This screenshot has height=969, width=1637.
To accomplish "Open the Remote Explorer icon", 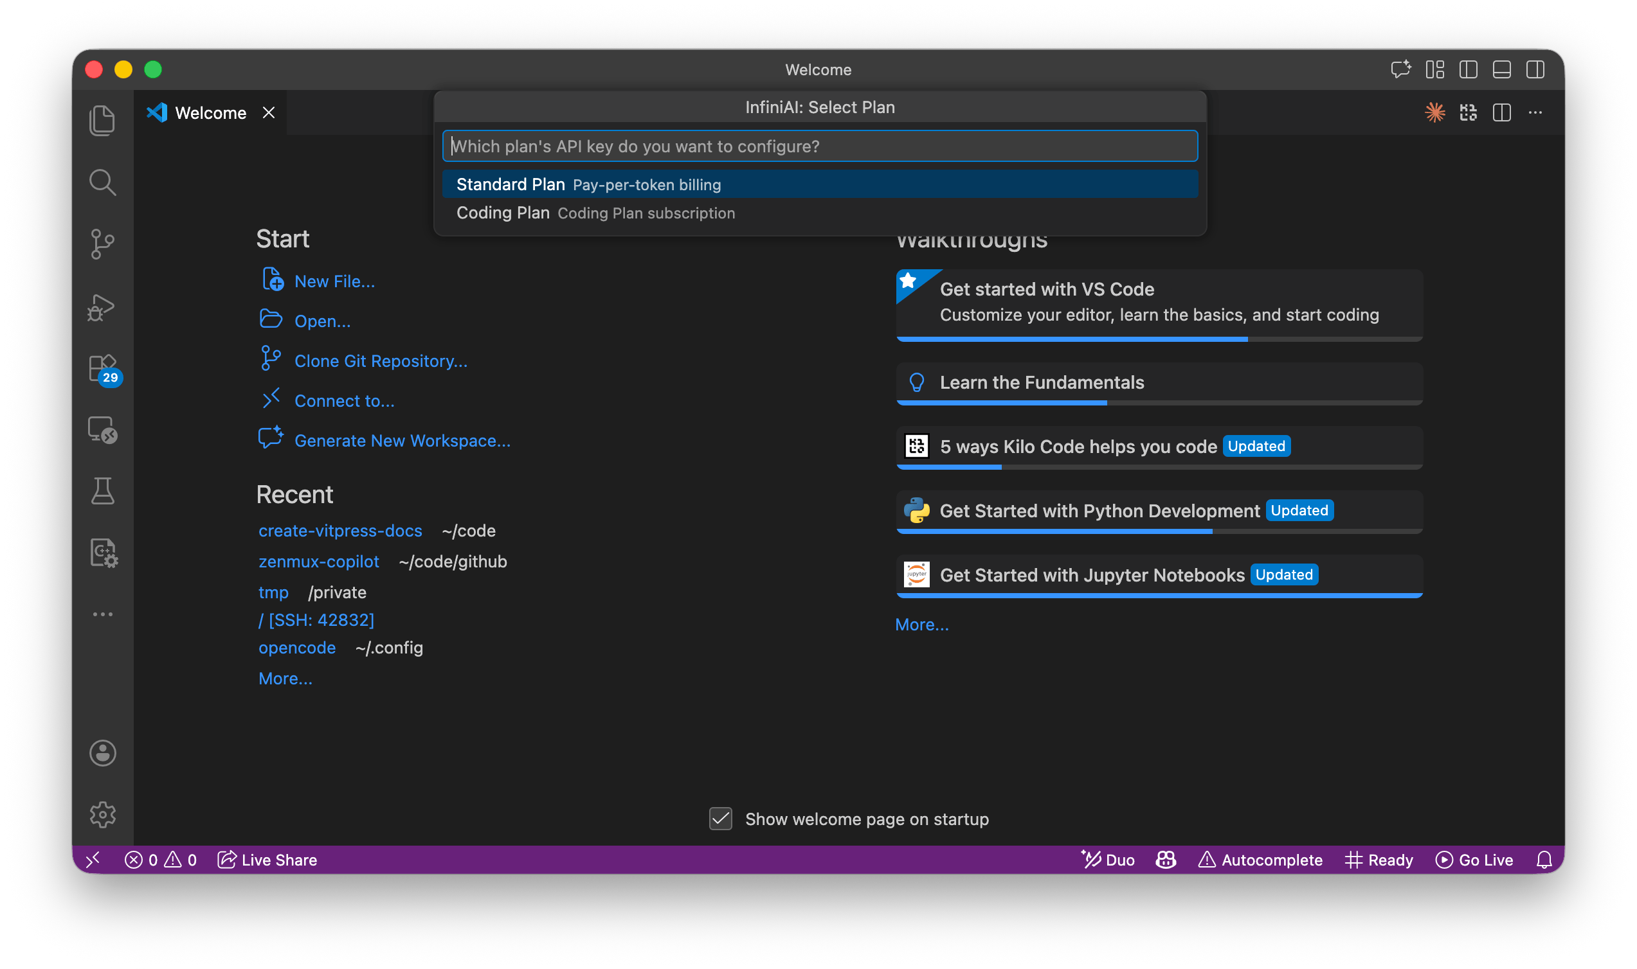I will click(102, 431).
